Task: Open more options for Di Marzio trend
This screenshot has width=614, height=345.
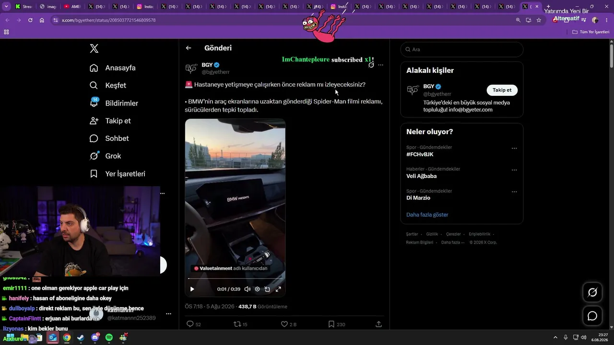Action: point(514,192)
